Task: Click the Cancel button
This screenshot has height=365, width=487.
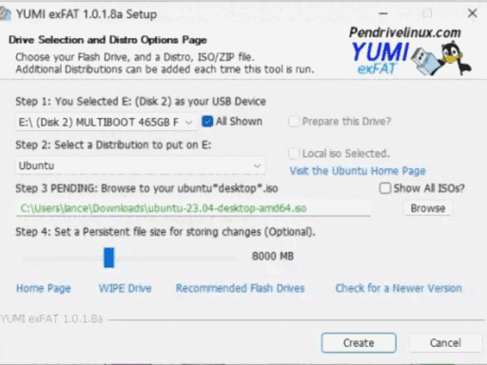Action: click(445, 343)
